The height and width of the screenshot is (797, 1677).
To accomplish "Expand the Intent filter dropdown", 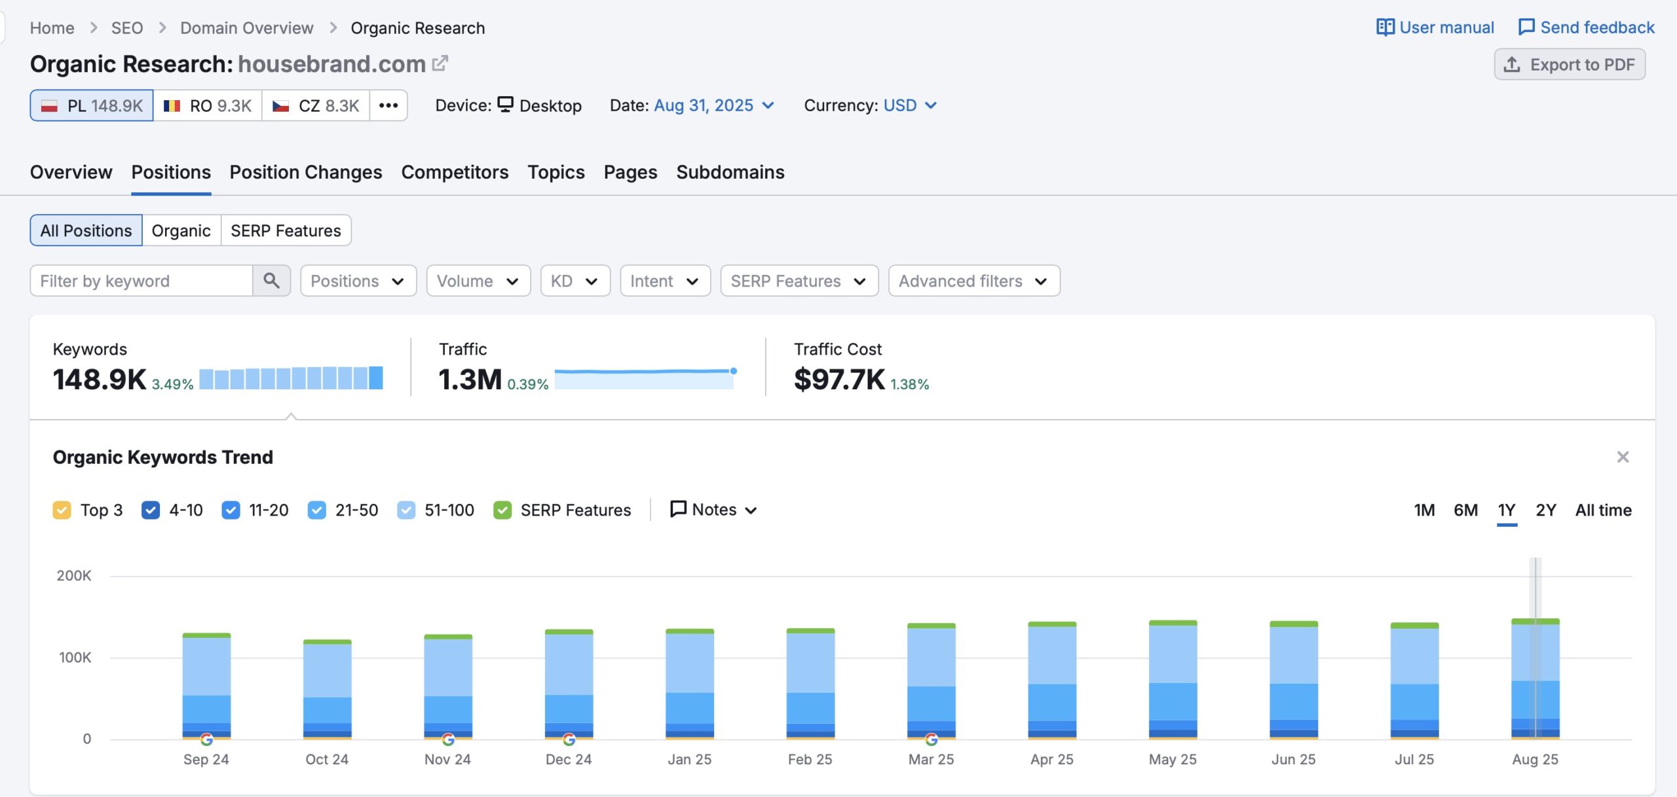I will coord(665,281).
